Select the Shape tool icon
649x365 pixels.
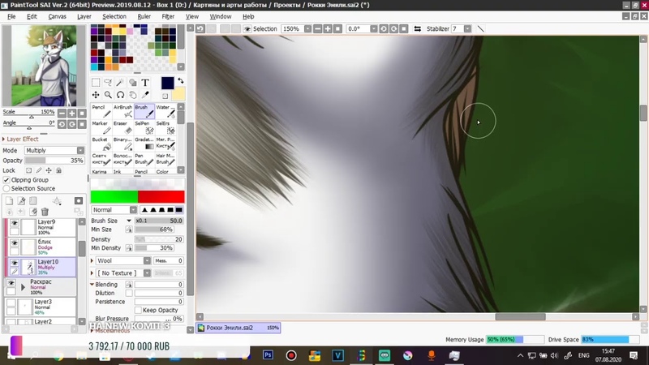133,83
